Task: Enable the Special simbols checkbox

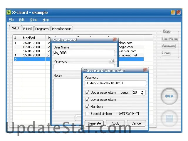Action: point(87,114)
